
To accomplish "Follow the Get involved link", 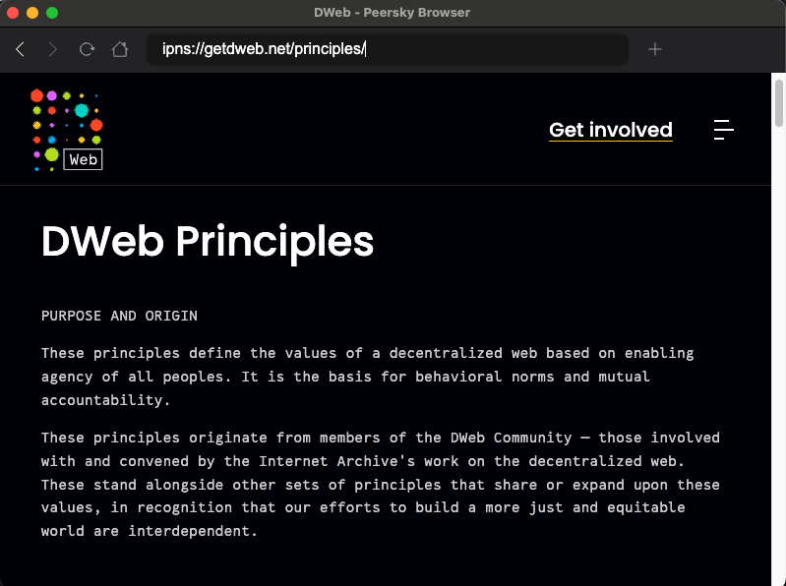I will (x=611, y=130).
